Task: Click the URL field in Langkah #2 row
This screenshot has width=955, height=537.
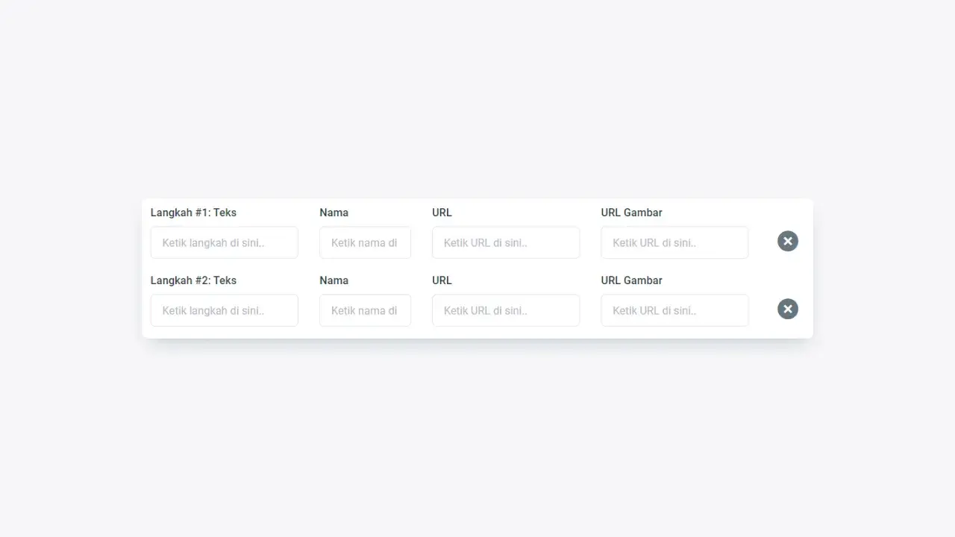Action: (x=505, y=310)
